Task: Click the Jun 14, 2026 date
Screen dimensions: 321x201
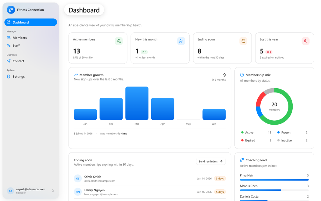Action: (x=204, y=179)
